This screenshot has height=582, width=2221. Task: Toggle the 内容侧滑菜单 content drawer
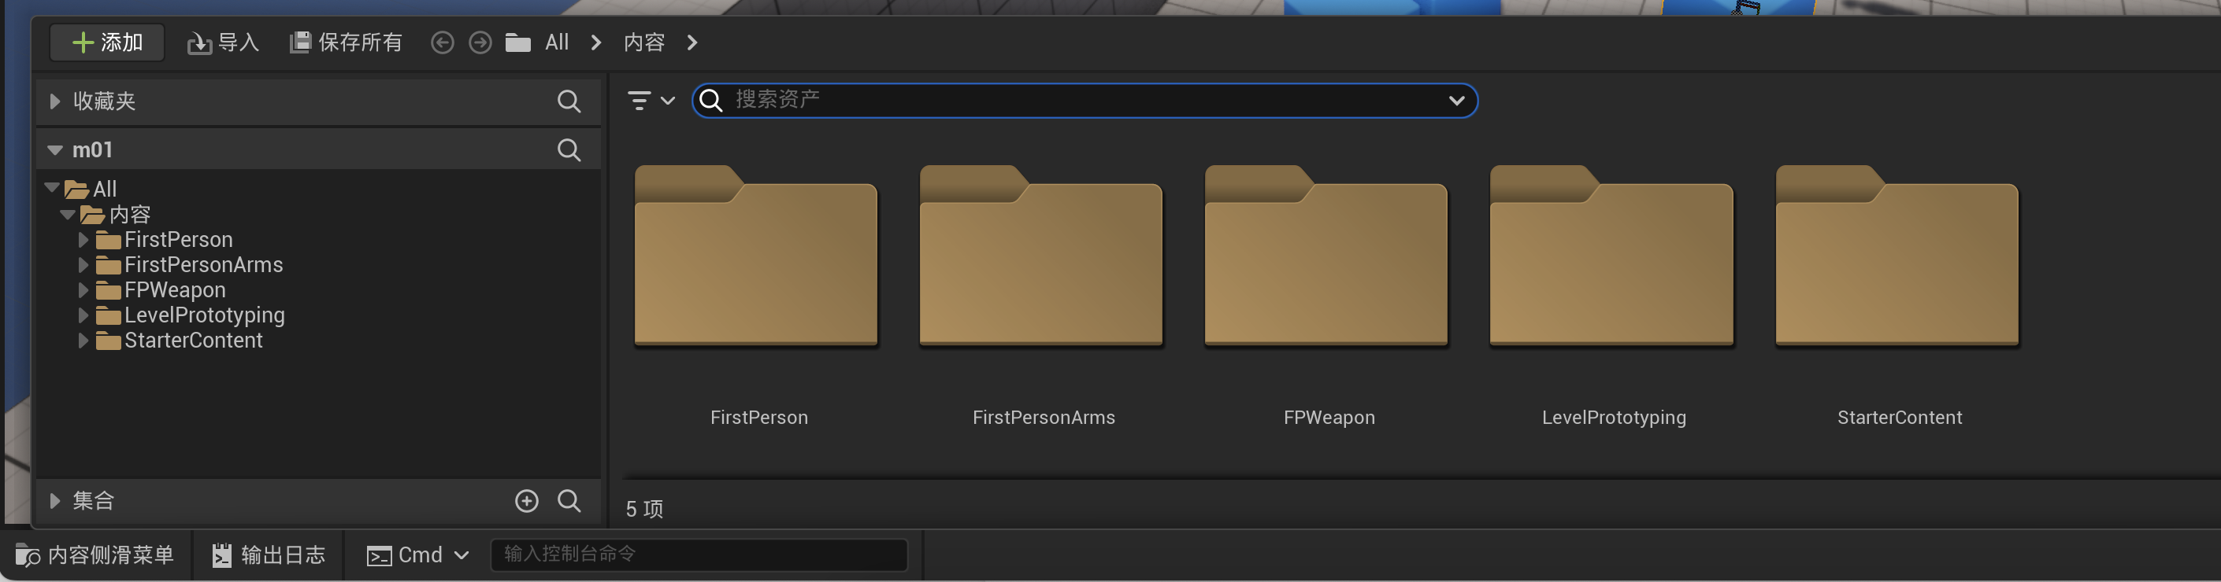click(x=95, y=555)
